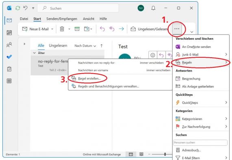The width and height of the screenshot is (232, 160).
Task: Open the Zur Nachverfolgung flag submenu
Action: (201, 127)
